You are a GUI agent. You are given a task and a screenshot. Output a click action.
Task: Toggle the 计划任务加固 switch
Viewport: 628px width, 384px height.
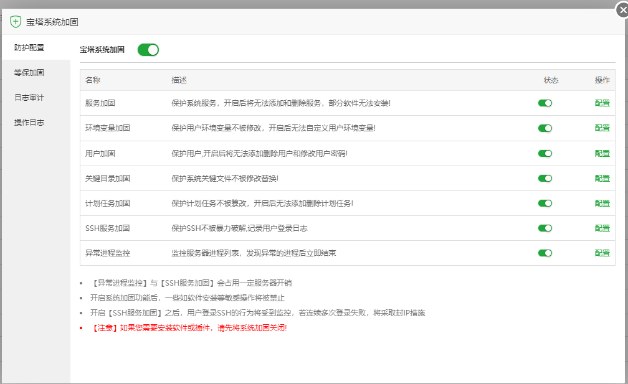[x=545, y=203]
